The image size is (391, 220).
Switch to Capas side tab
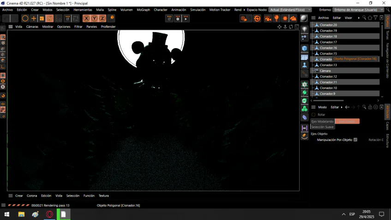(387, 126)
